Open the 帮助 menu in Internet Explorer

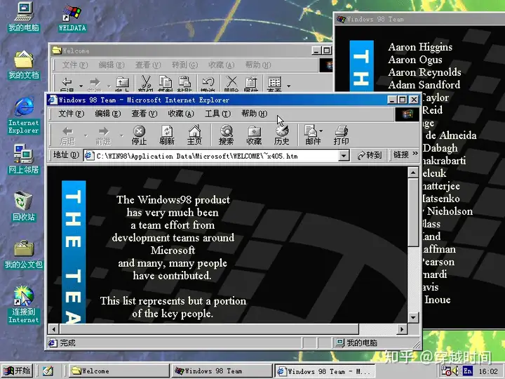[255, 114]
